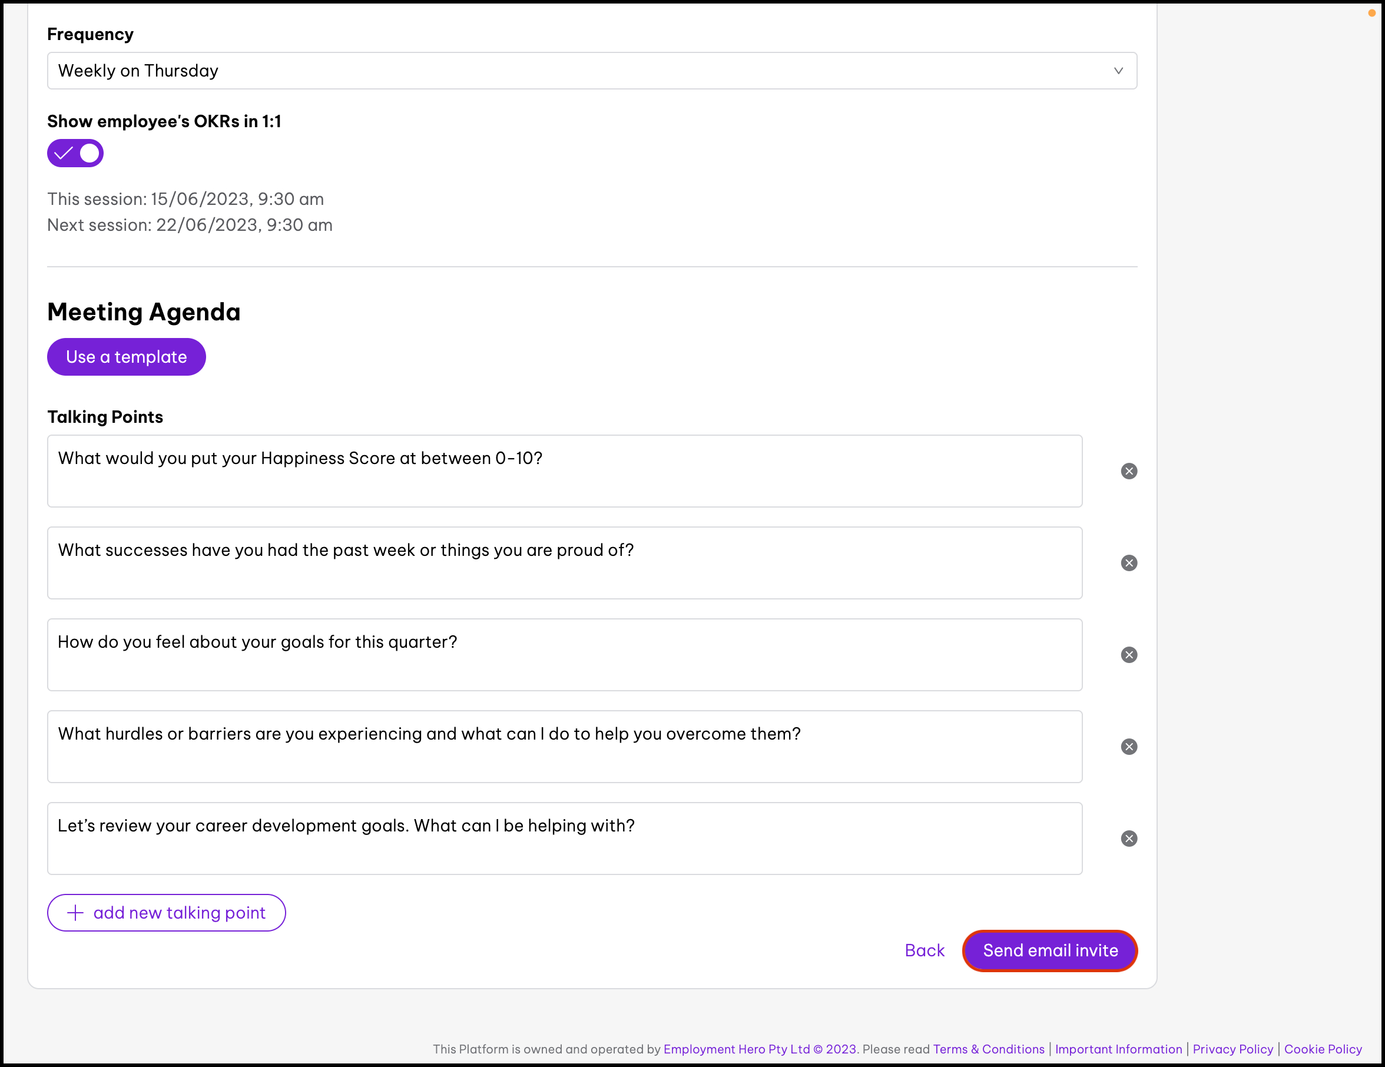Remove the goals for this quarter talking point

[x=1129, y=655]
